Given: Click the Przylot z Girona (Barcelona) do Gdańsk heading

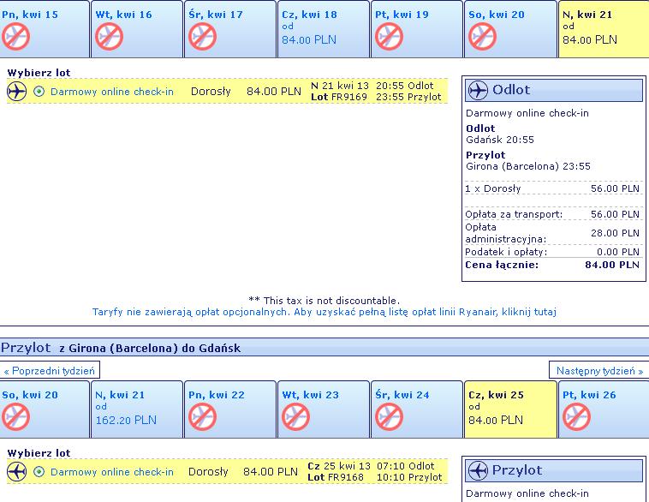Looking at the screenshot, I should [121, 348].
